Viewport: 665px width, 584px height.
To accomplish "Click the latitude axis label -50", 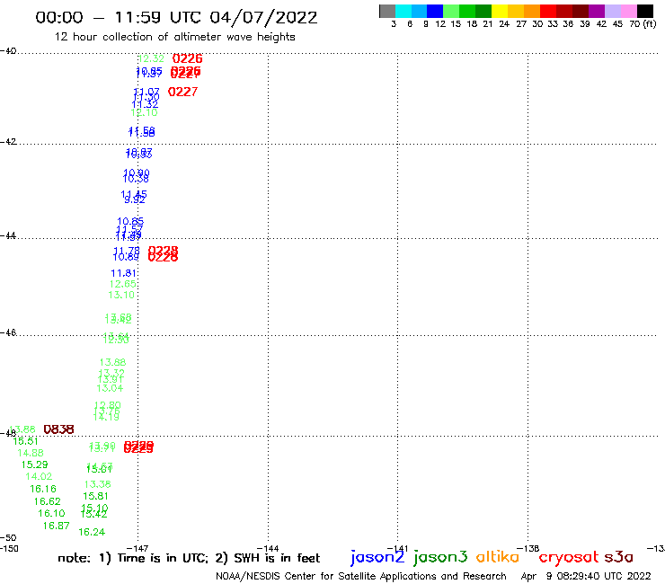I will 8,538.
